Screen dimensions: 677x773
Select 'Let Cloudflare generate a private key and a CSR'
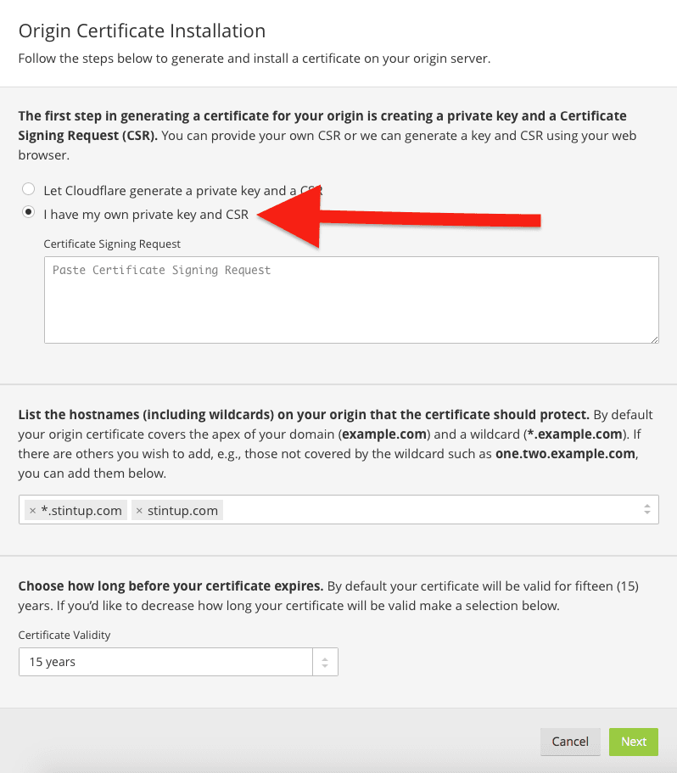pyautogui.click(x=28, y=188)
